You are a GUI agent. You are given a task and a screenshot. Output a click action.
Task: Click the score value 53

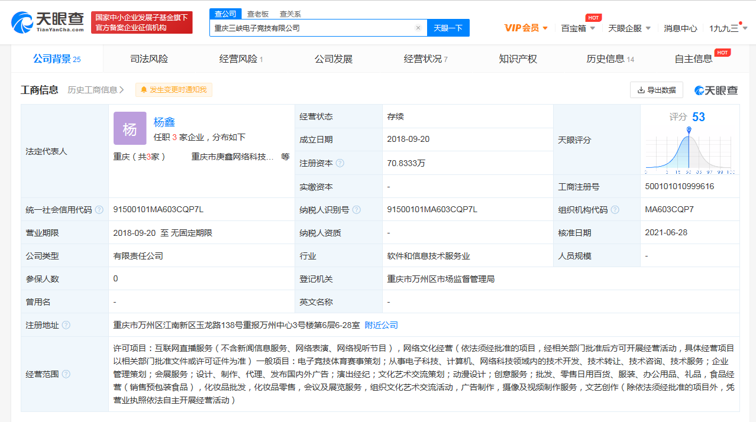pyautogui.click(x=699, y=117)
